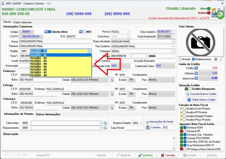Open the Outras Informações tab
The width and height of the screenshot is (226, 159).
[x=48, y=114]
